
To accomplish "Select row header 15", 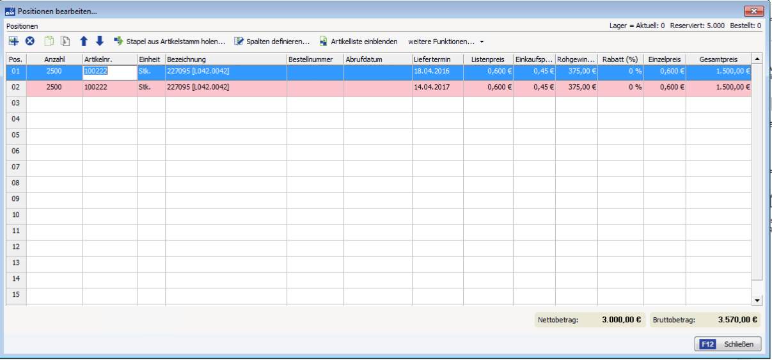I will pyautogui.click(x=16, y=295).
